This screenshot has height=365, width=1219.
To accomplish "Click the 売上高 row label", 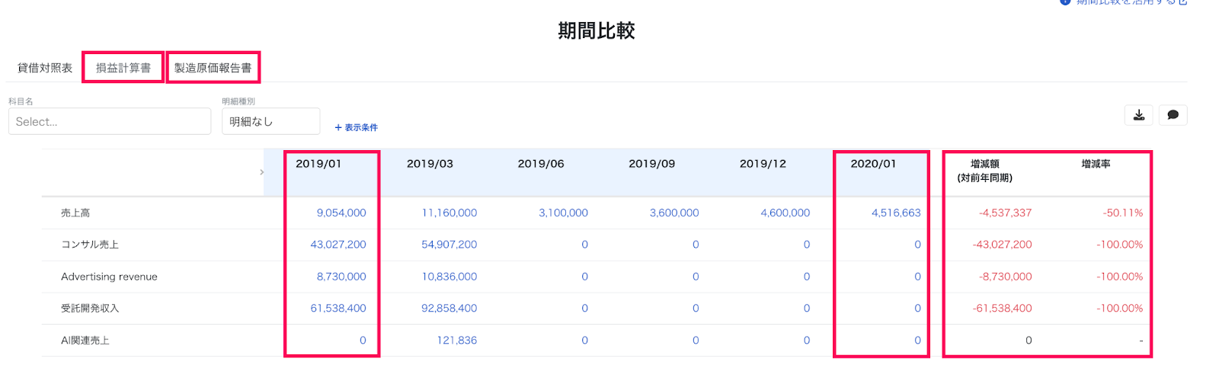I will click(x=75, y=213).
